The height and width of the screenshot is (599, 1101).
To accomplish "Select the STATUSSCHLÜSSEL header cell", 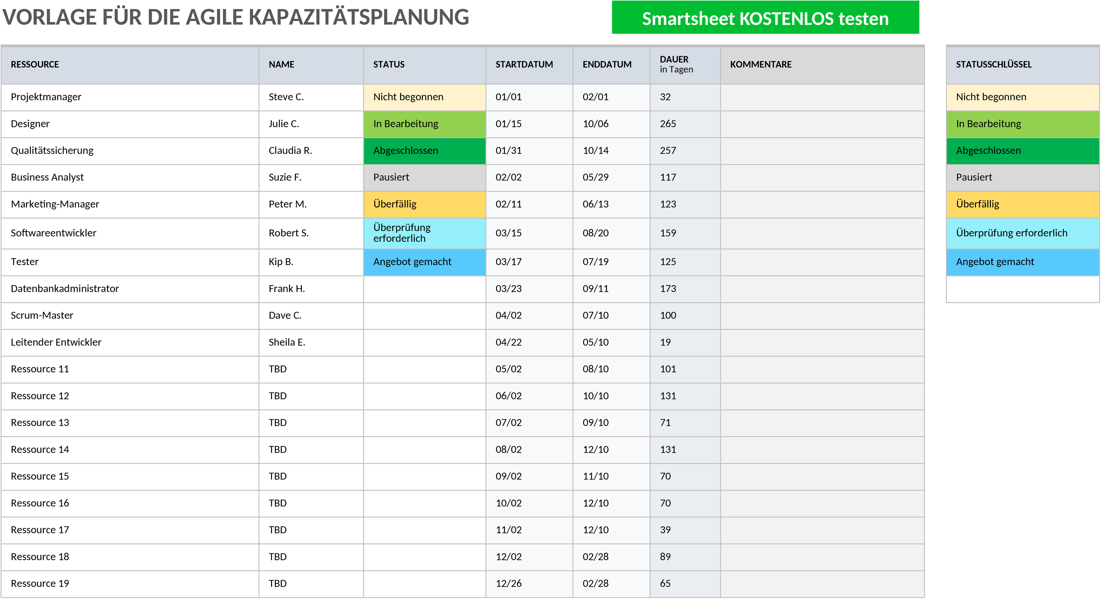I will (x=1023, y=65).
